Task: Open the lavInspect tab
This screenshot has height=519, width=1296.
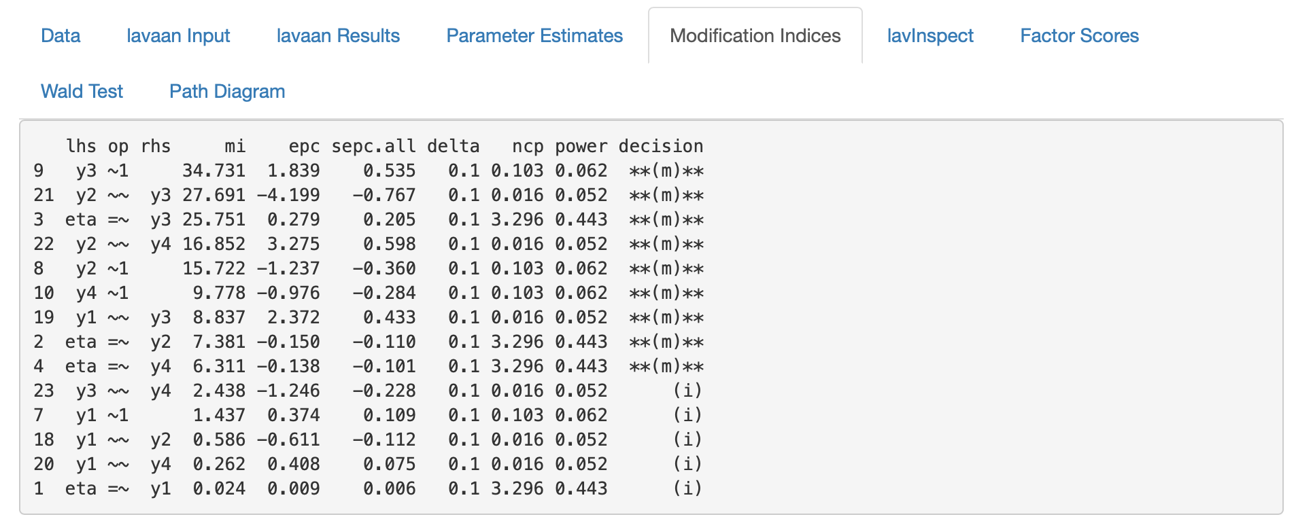Action: point(930,36)
